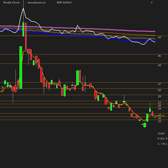Click the price axis label 23
This screenshot has width=168, height=168.
159,96
